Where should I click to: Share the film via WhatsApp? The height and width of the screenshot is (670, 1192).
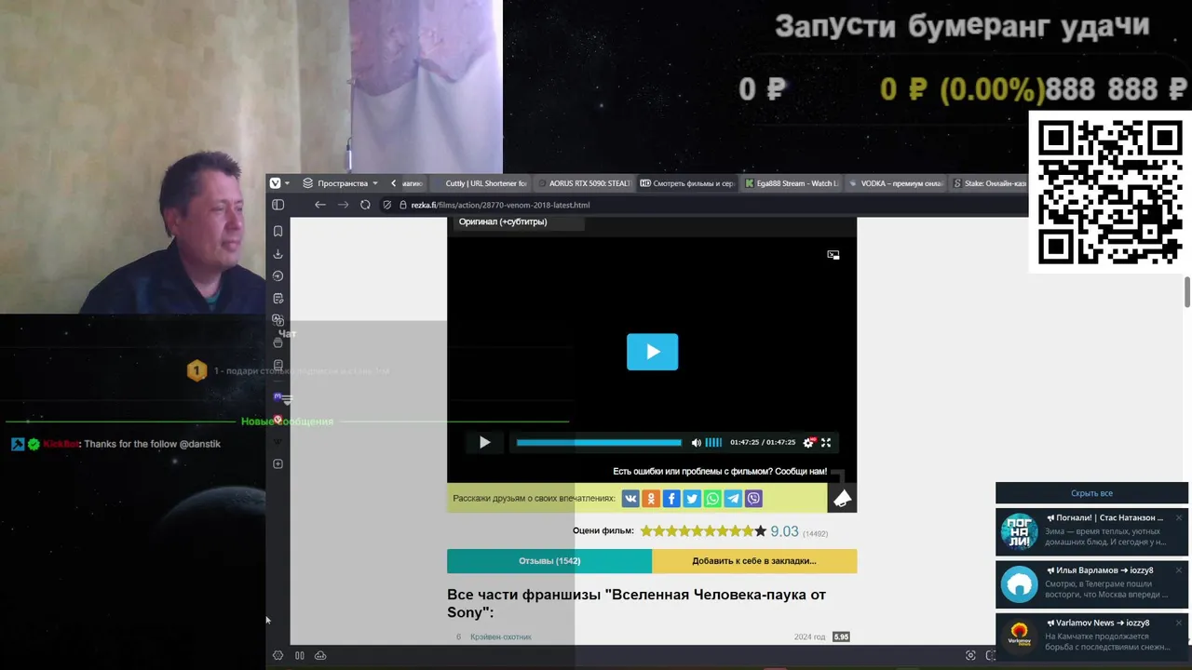[712, 499]
